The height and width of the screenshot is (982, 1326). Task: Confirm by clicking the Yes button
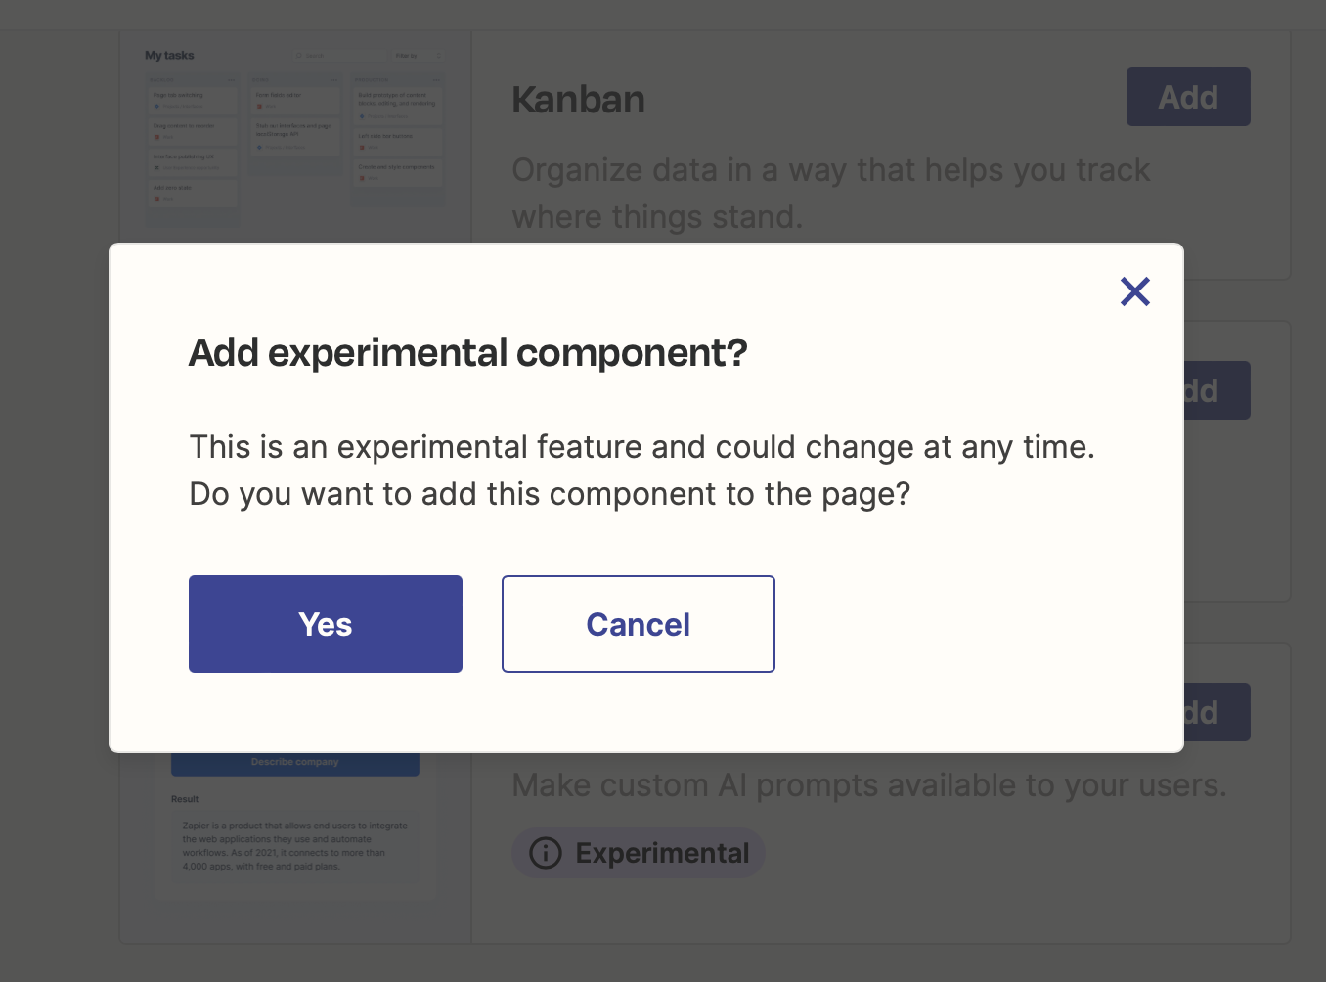click(x=325, y=624)
